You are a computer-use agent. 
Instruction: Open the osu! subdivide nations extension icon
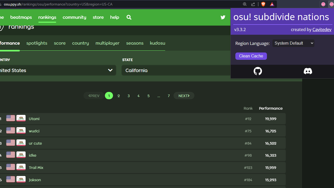tap(332, 4)
